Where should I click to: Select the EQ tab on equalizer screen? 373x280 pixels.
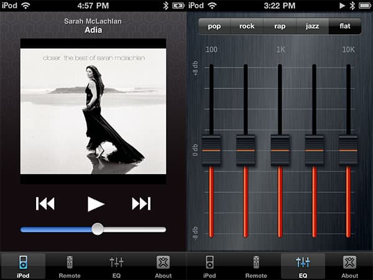tap(303, 266)
